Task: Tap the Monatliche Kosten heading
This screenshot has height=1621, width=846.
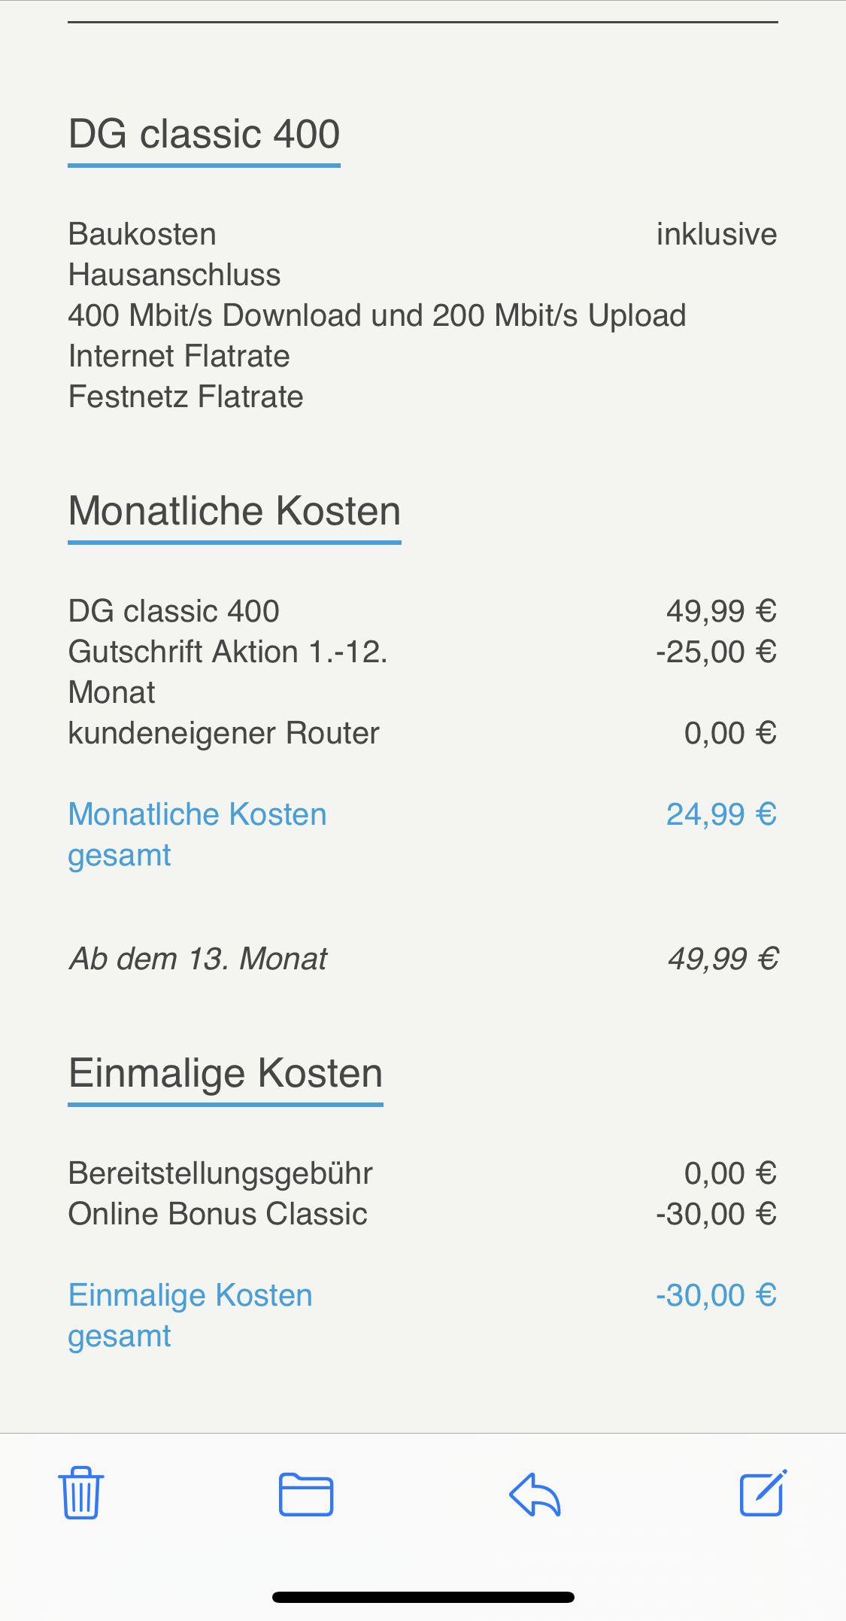Action: click(x=235, y=511)
